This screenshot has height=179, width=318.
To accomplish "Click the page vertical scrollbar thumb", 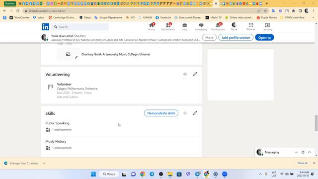I will click(316, 123).
